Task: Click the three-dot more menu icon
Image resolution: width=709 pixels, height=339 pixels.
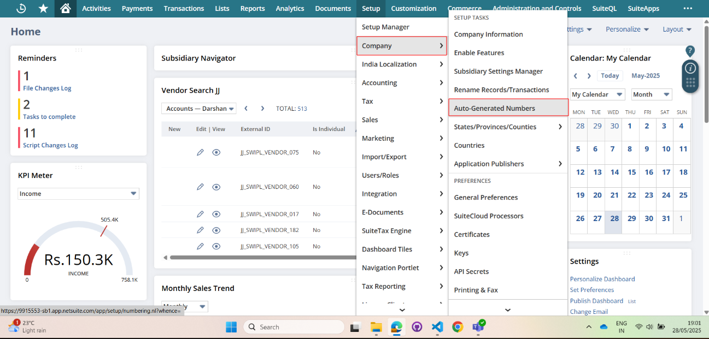Action: click(688, 9)
